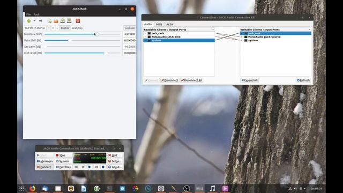343x193 pixels.
Task: Click the channel toggle icon next to the plus dropdown
Action: (x=41, y=21)
